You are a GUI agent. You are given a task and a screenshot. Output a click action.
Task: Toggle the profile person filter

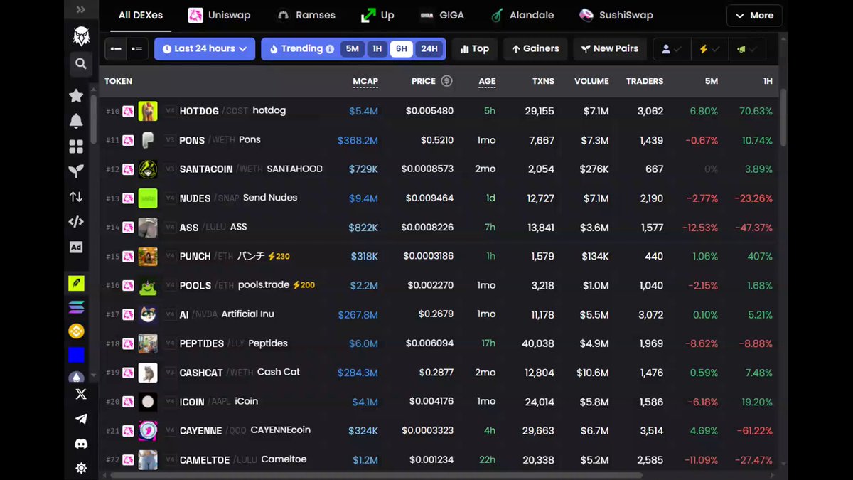pyautogui.click(x=672, y=49)
